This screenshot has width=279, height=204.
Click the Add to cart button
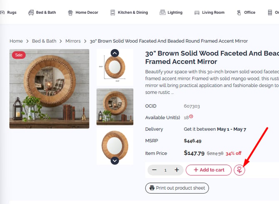(209, 170)
